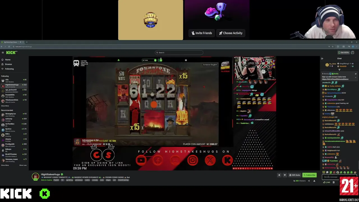Click the chat message input field
Image resolution: width=359 pixels, height=202 pixels.
pyautogui.click(x=339, y=177)
